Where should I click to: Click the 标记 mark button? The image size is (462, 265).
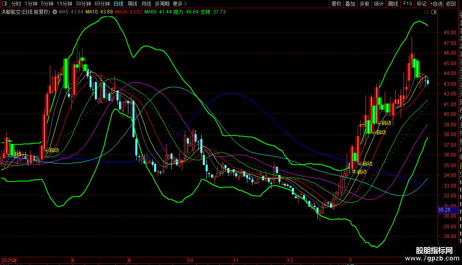(x=421, y=4)
